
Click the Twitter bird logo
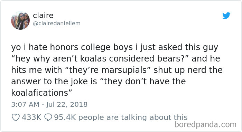click(226, 16)
